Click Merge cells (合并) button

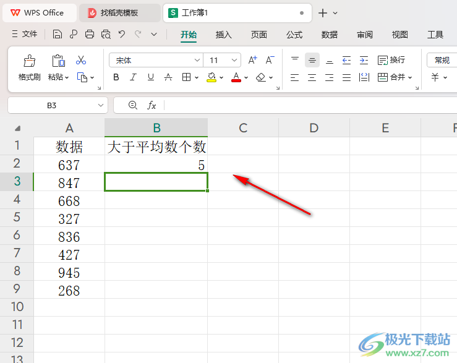pos(391,77)
